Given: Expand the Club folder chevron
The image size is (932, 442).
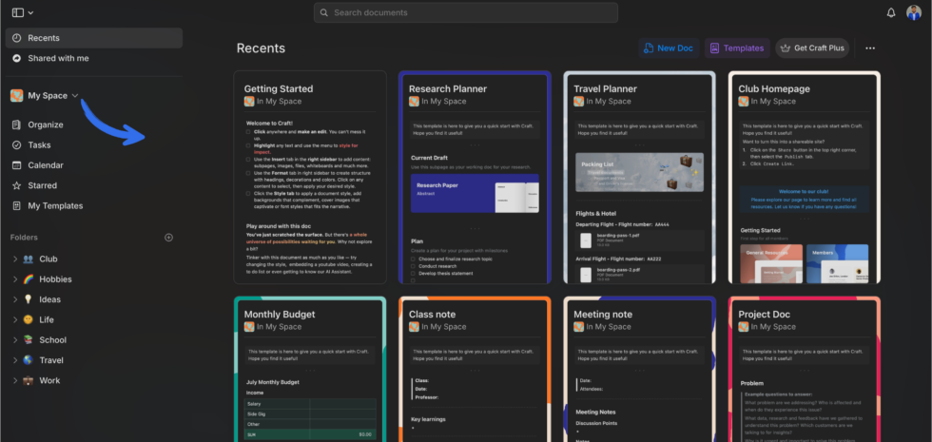Looking at the screenshot, I should (x=14, y=259).
